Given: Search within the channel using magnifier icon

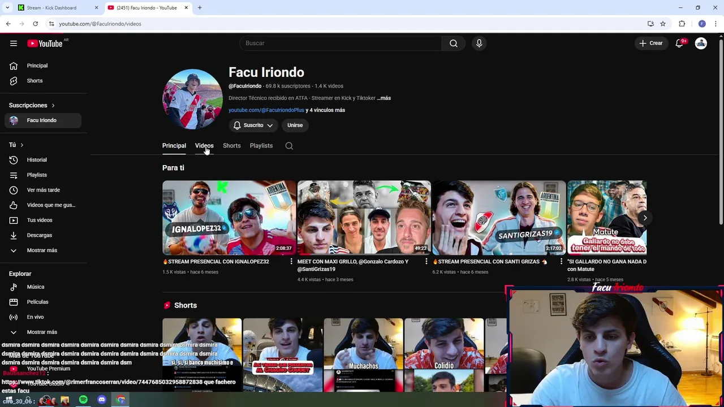Looking at the screenshot, I should [289, 146].
